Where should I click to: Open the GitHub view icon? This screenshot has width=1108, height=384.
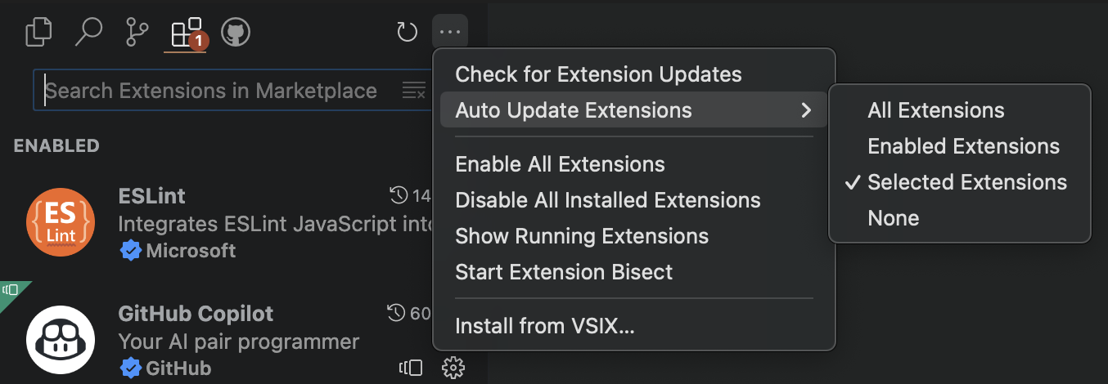coord(236,33)
